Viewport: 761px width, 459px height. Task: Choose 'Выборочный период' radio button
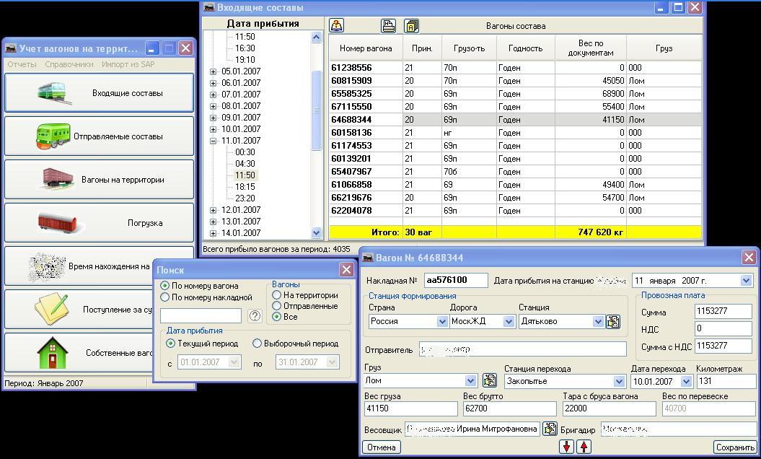(257, 344)
